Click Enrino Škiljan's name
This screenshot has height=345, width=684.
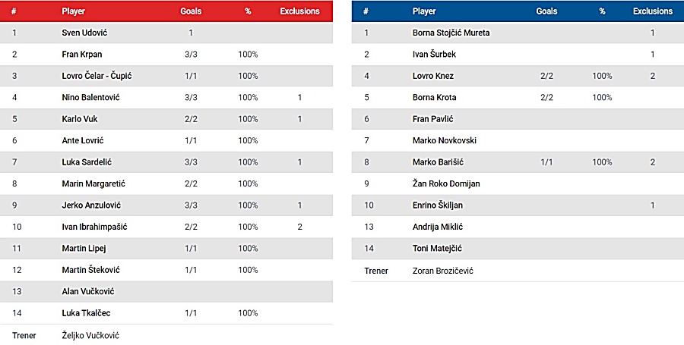point(437,205)
